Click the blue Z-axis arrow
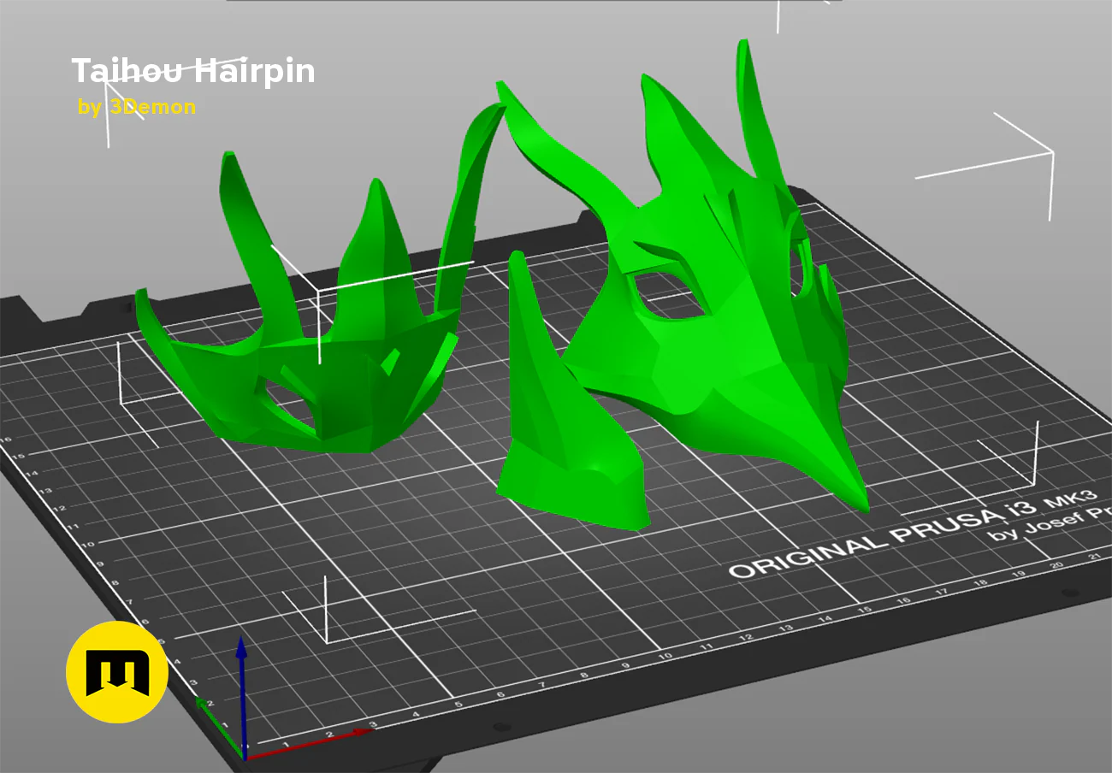 [x=242, y=694]
